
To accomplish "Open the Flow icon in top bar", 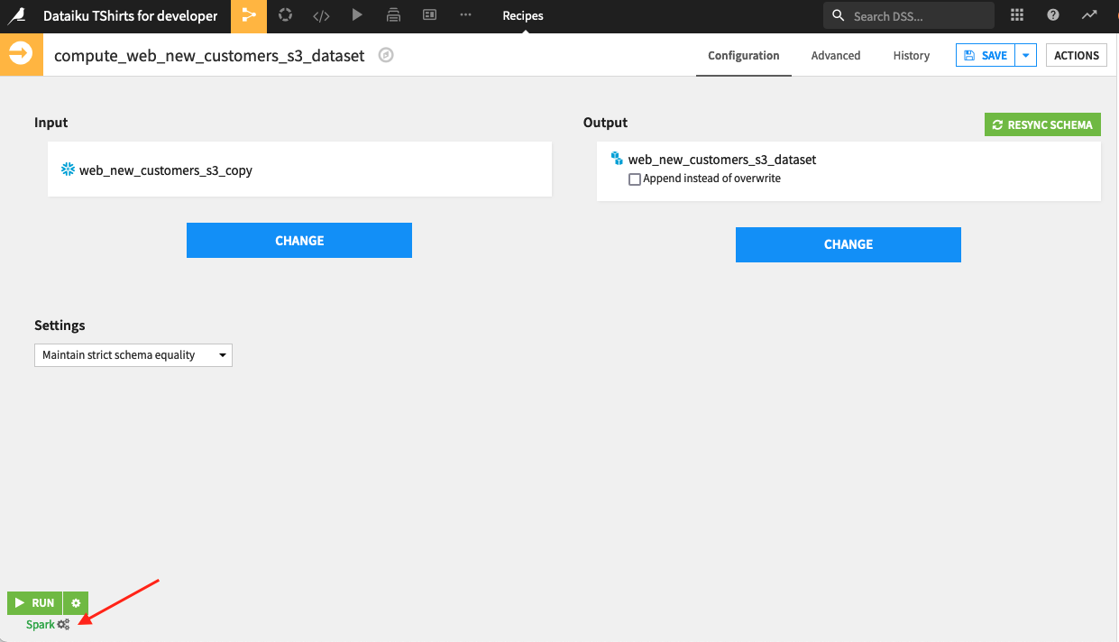I will [x=249, y=15].
